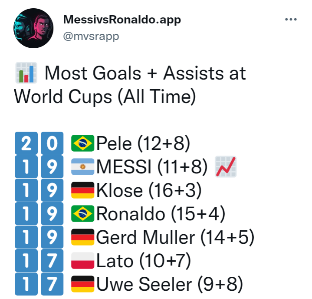Click the upward trend chart emoji after MESSI
Screen dimensions: 312x299
(226, 166)
